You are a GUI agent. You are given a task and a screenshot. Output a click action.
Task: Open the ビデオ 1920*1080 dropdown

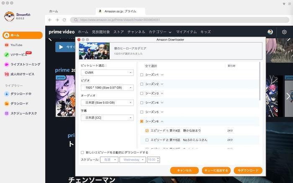[107, 87]
